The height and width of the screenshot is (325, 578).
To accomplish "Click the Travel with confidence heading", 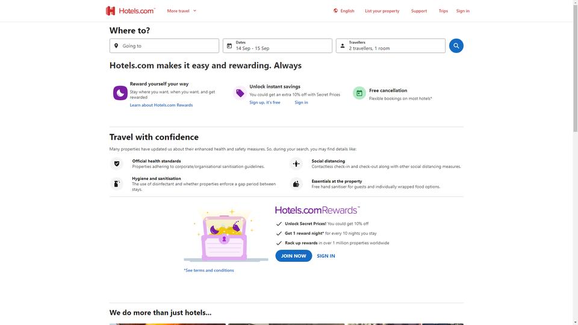I will 154,137.
